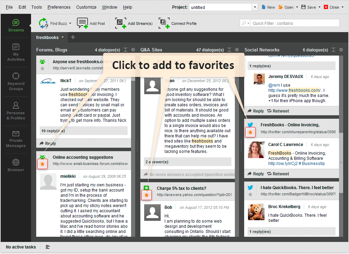The width and height of the screenshot is (349, 254).
Task: Open the Project name dropdown
Action: (x=255, y=7)
